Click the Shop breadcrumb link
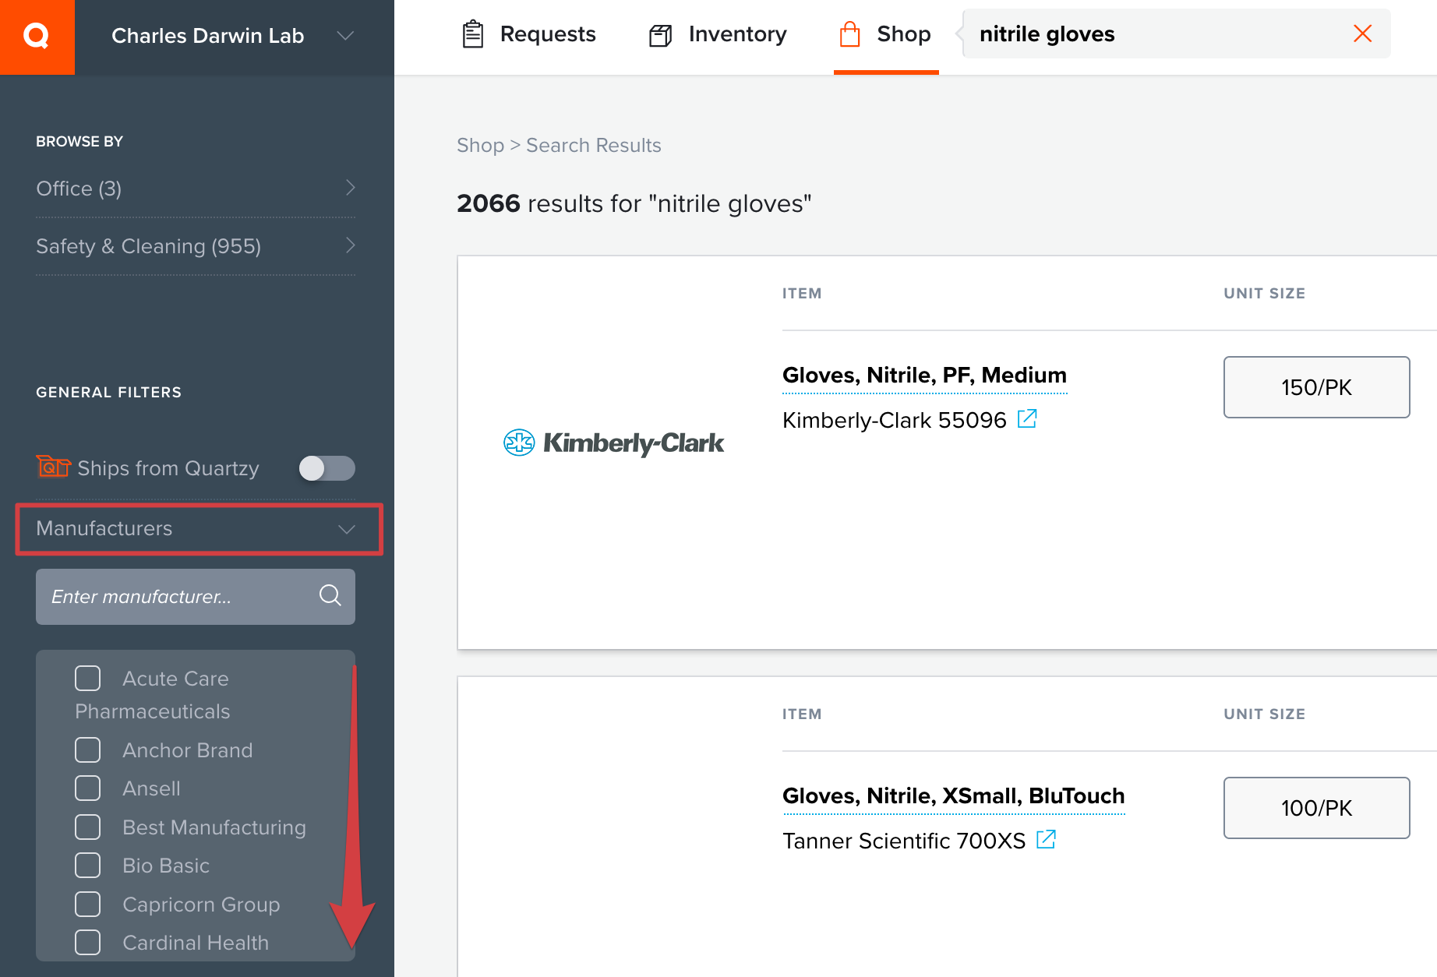This screenshot has width=1437, height=977. click(480, 146)
